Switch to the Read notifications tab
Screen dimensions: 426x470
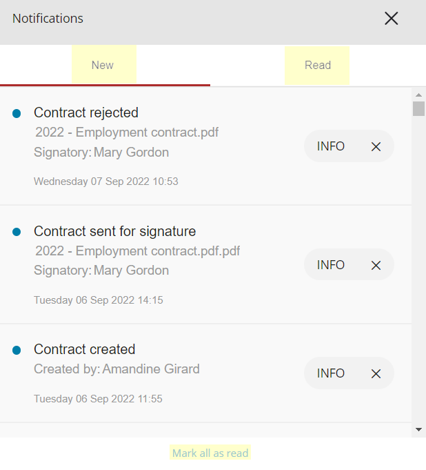318,66
